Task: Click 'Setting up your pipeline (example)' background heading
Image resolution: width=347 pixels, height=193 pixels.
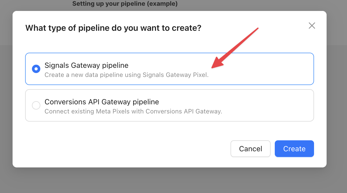Action: coord(125,4)
